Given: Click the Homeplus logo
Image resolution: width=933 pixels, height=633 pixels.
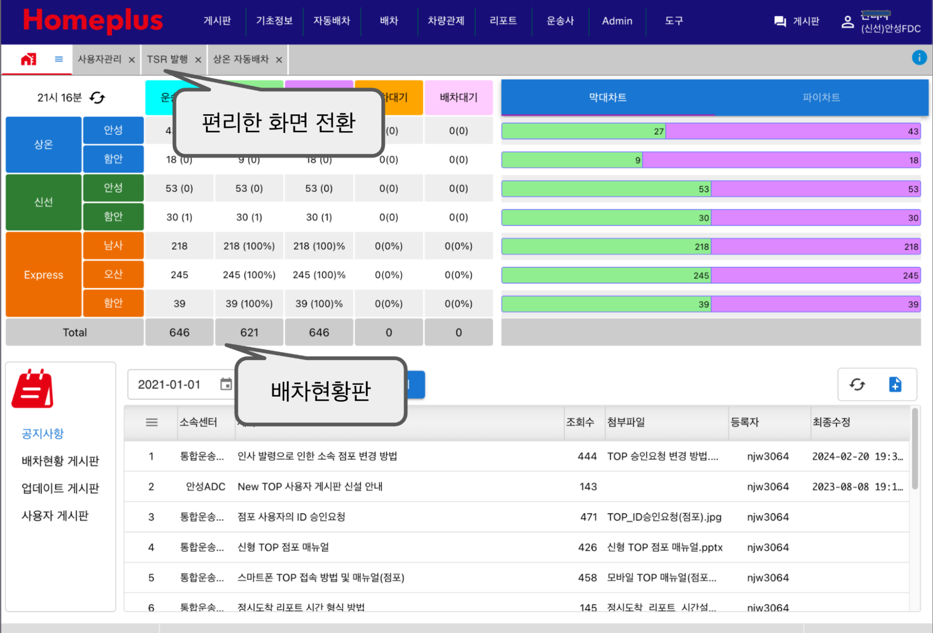Looking at the screenshot, I should tap(93, 21).
